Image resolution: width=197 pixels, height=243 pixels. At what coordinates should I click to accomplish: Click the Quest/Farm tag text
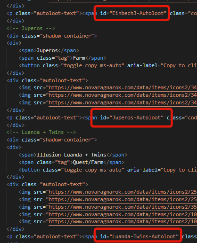coord(88,162)
